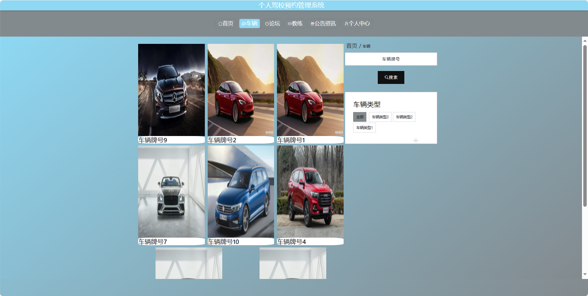
Task: Click the 车辆牌号2 label
Action: coord(222,140)
